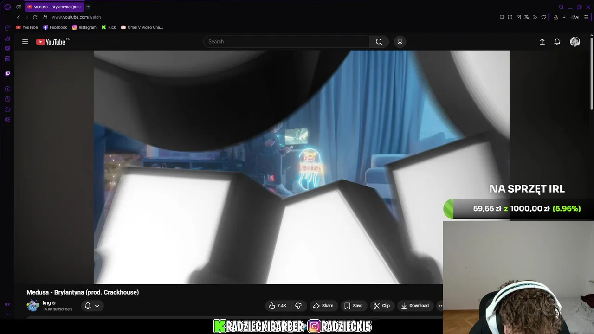This screenshot has height=334, width=594.
Task: Open Settings gear icon in sidebar
Action: (7, 120)
